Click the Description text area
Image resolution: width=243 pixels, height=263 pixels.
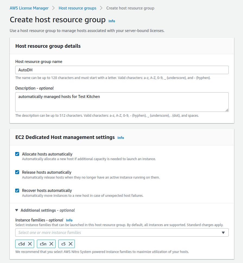point(122,102)
